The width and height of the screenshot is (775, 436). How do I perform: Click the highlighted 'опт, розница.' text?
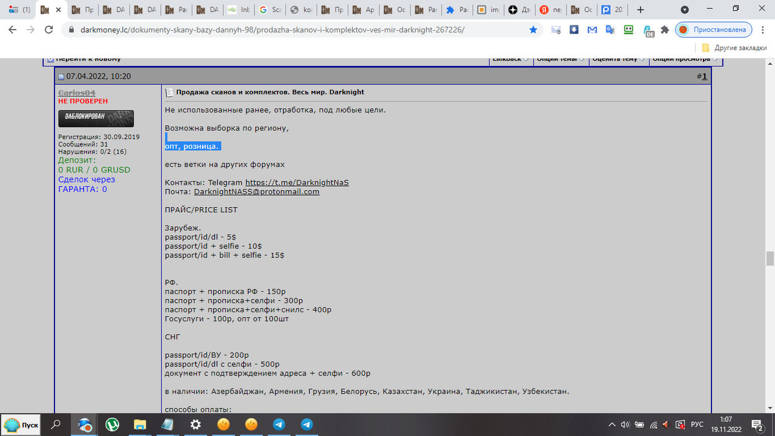(193, 146)
